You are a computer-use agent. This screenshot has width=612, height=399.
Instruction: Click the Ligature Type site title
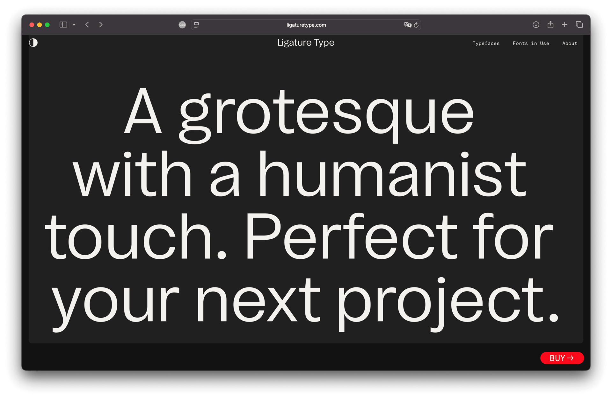click(x=306, y=43)
